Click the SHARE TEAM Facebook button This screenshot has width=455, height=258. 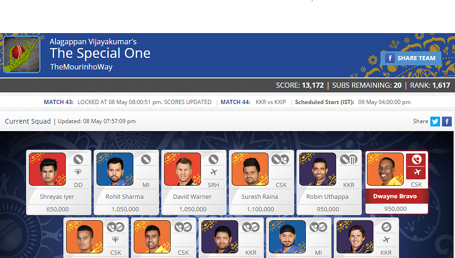click(411, 58)
